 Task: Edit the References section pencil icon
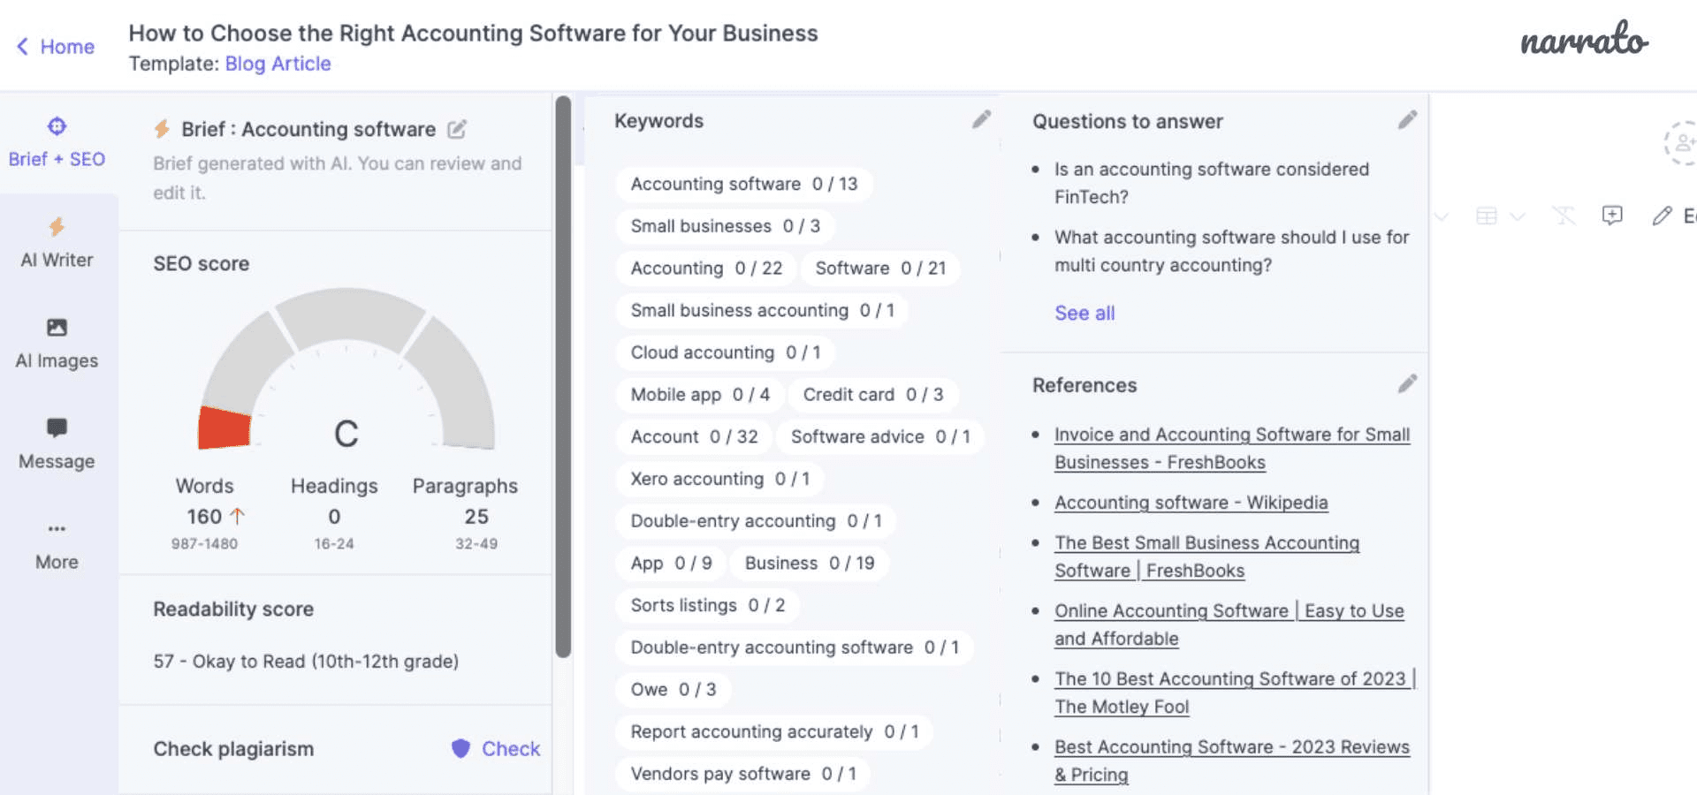coord(1407,384)
